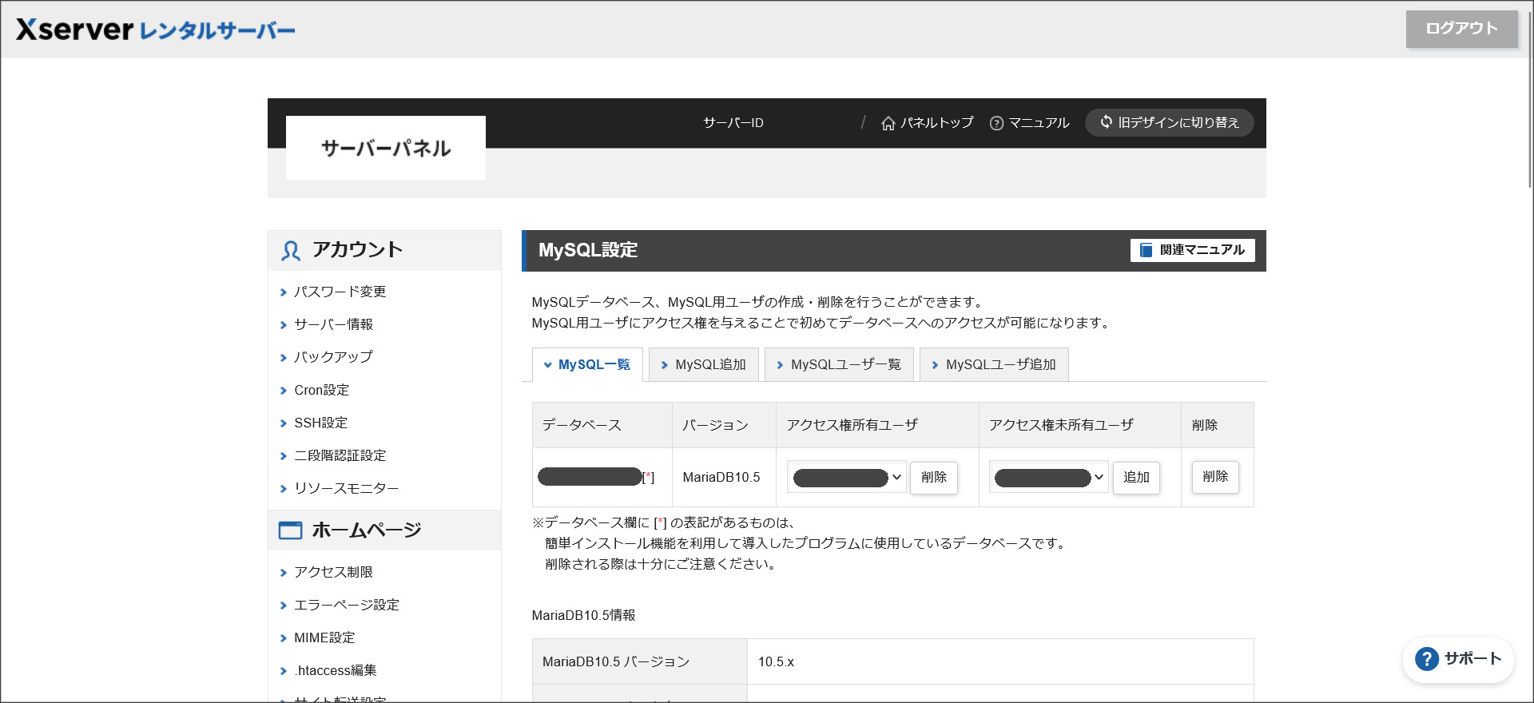Viewport: 1534px width, 703px height.
Task: Switch to old design via 旧デザインに切り替え
Action: tap(1169, 122)
